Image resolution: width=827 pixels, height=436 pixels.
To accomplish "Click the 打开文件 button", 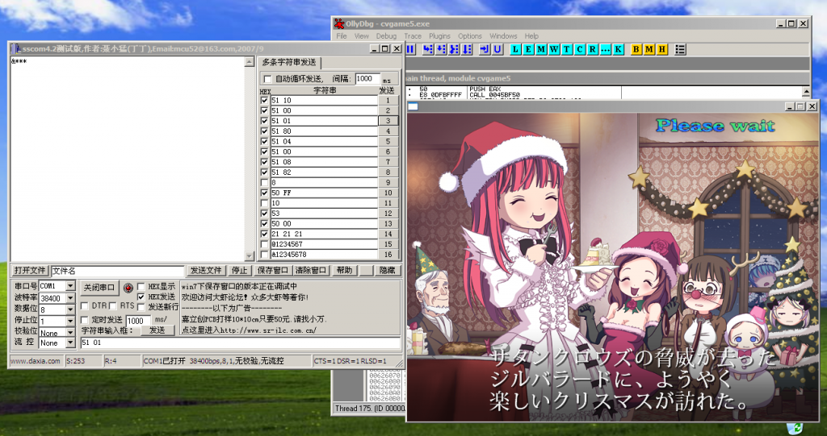I will pos(30,271).
